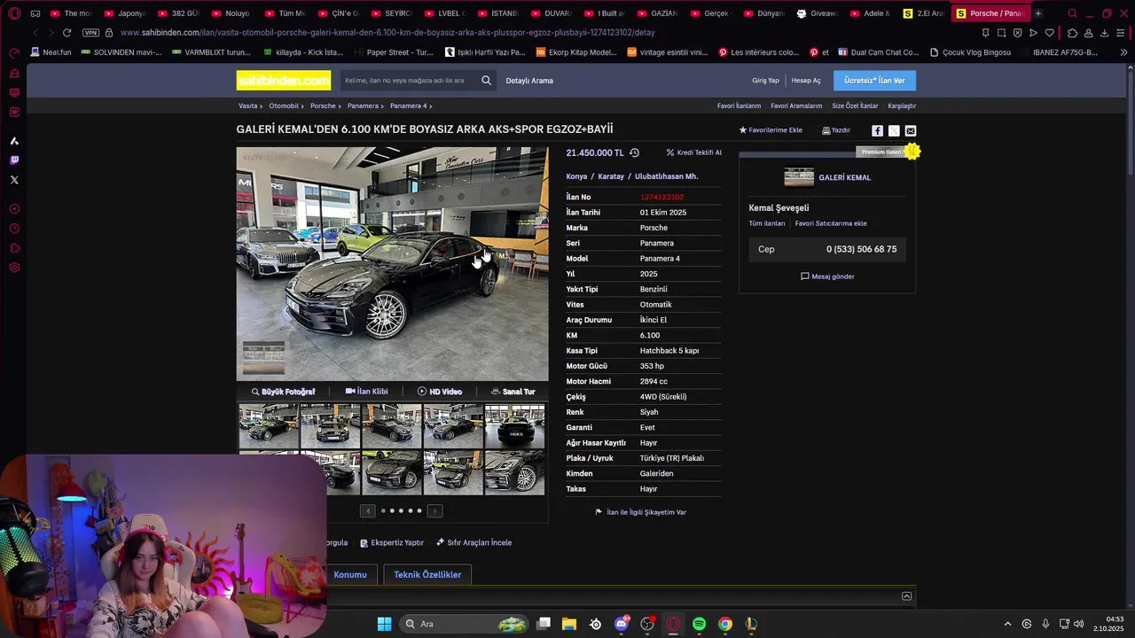Switch to the Adele browser tab
This screenshot has height=638, width=1135.
click(869, 13)
